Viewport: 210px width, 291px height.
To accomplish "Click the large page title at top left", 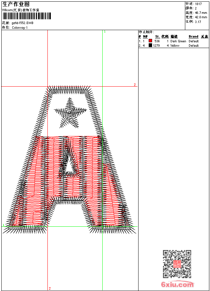I will point(16,4).
